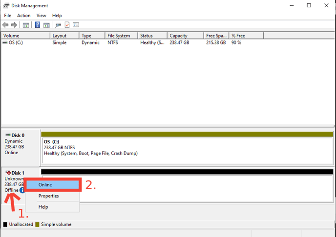Sort by the File System column header
Image resolution: width=336 pixels, height=237 pixels.
click(x=121, y=36)
